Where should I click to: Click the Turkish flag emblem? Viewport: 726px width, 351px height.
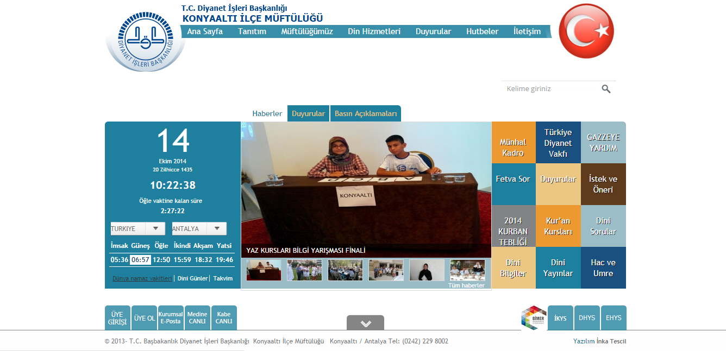586,31
